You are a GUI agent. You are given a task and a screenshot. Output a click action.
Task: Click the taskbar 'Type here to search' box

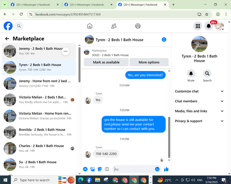34,180
